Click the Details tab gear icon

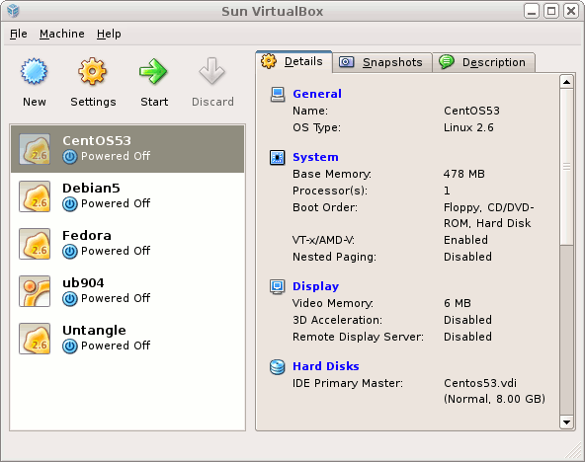pyautogui.click(x=269, y=61)
